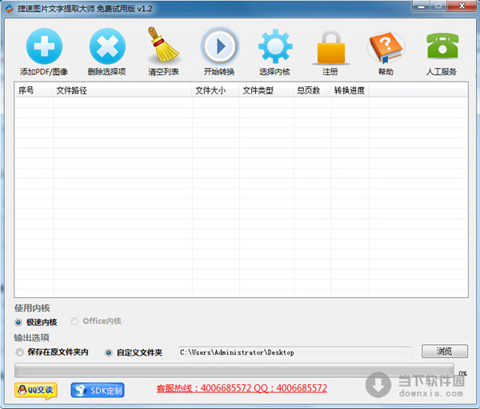Click the SDK定制 button
Screen dimensions: 480x409
coord(98,390)
